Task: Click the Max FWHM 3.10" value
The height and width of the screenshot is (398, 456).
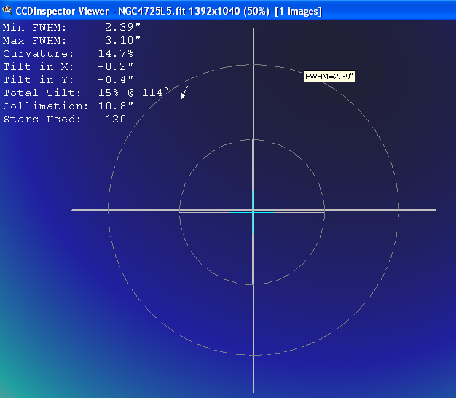Action: pos(122,40)
